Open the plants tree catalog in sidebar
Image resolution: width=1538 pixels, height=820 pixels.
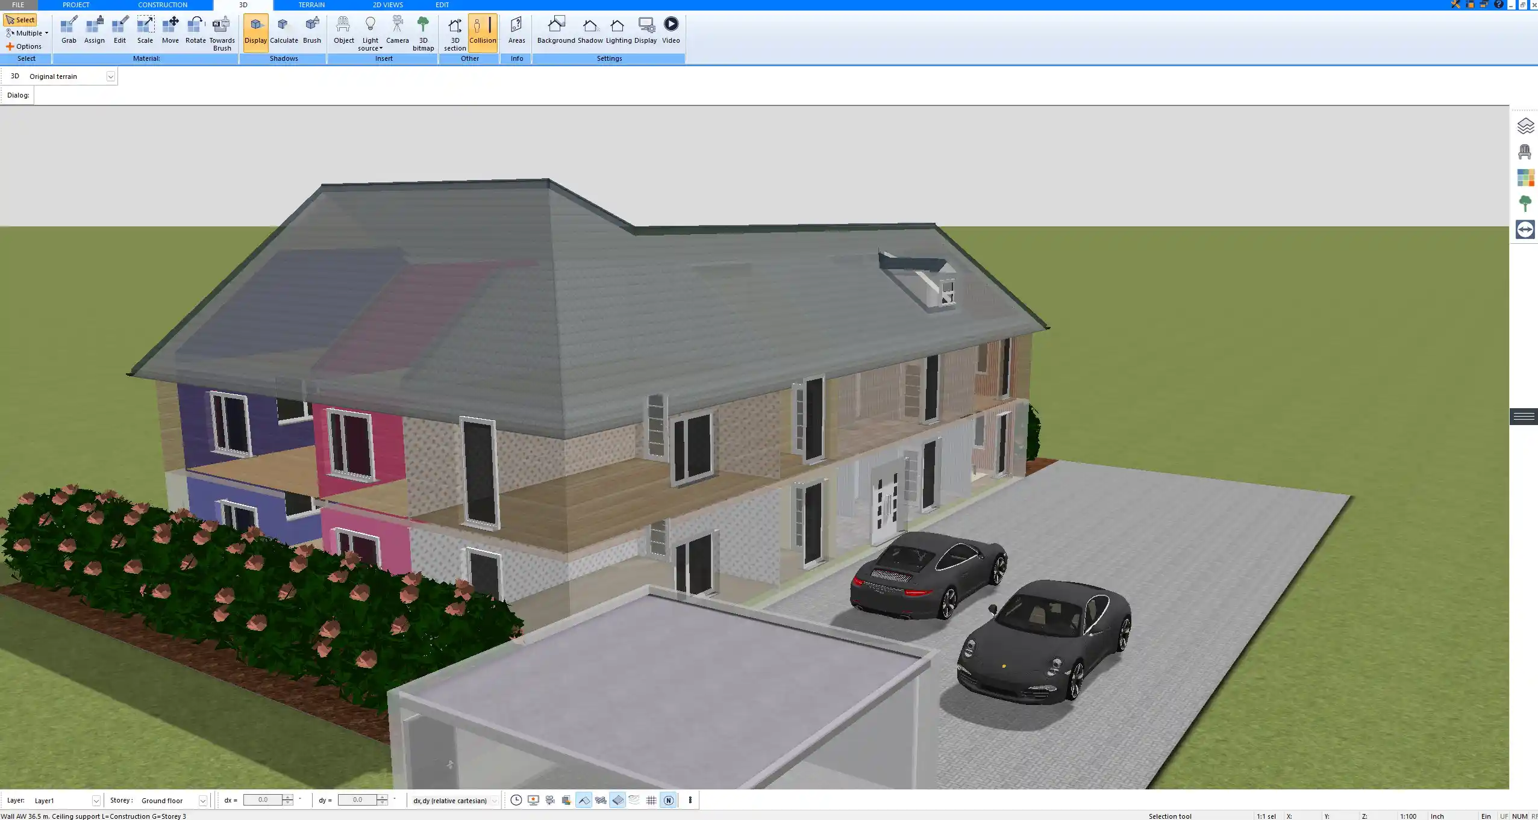point(1525,203)
